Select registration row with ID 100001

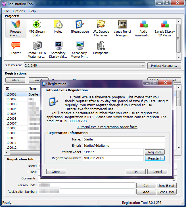(17, 94)
